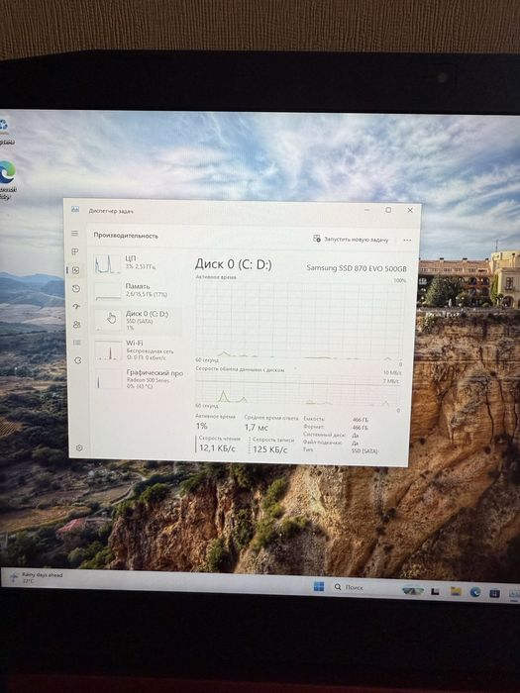Maximize the Task Manager window
This screenshot has width=520, height=693.
388,210
